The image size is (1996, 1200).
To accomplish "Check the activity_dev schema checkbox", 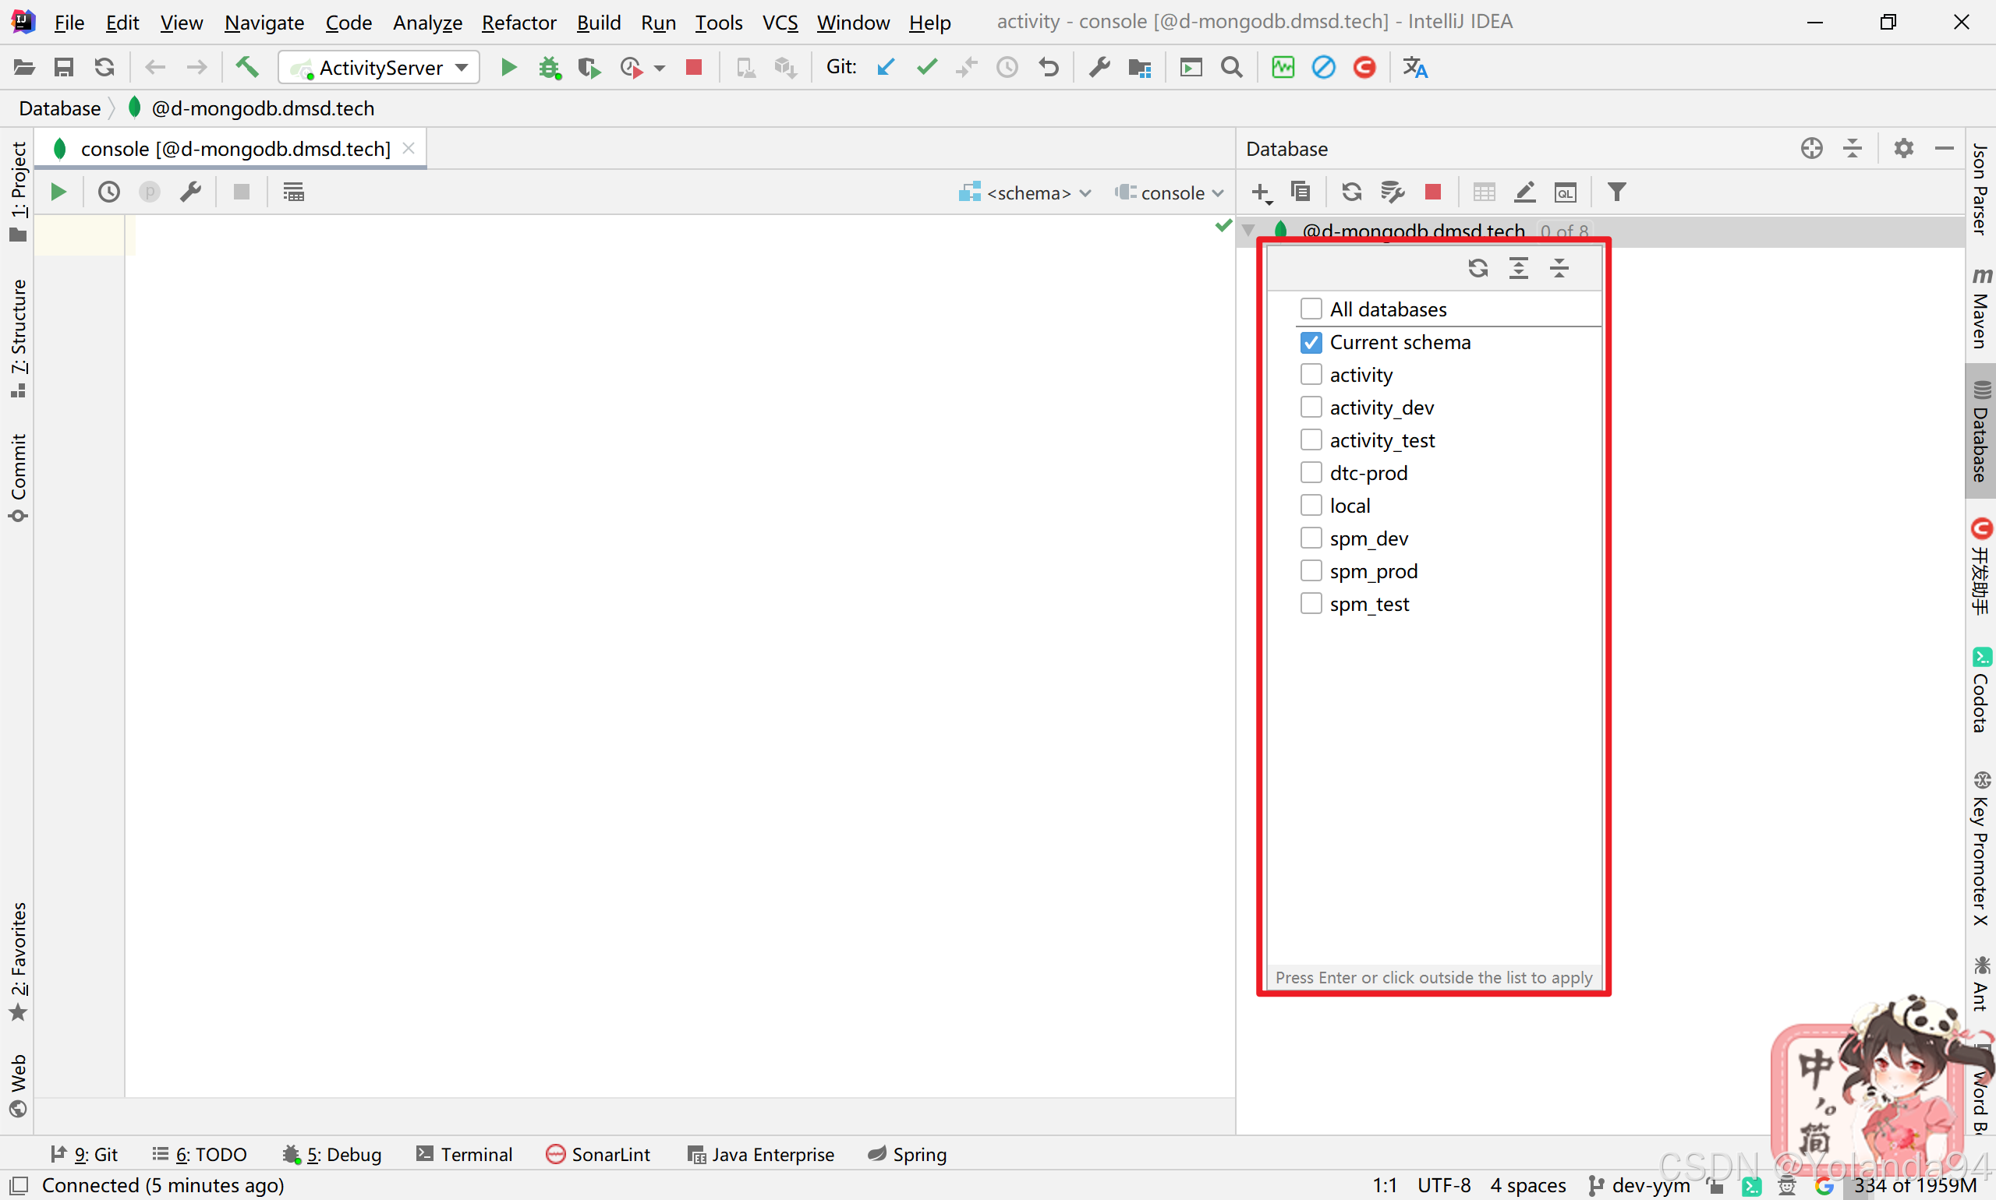I will point(1311,407).
